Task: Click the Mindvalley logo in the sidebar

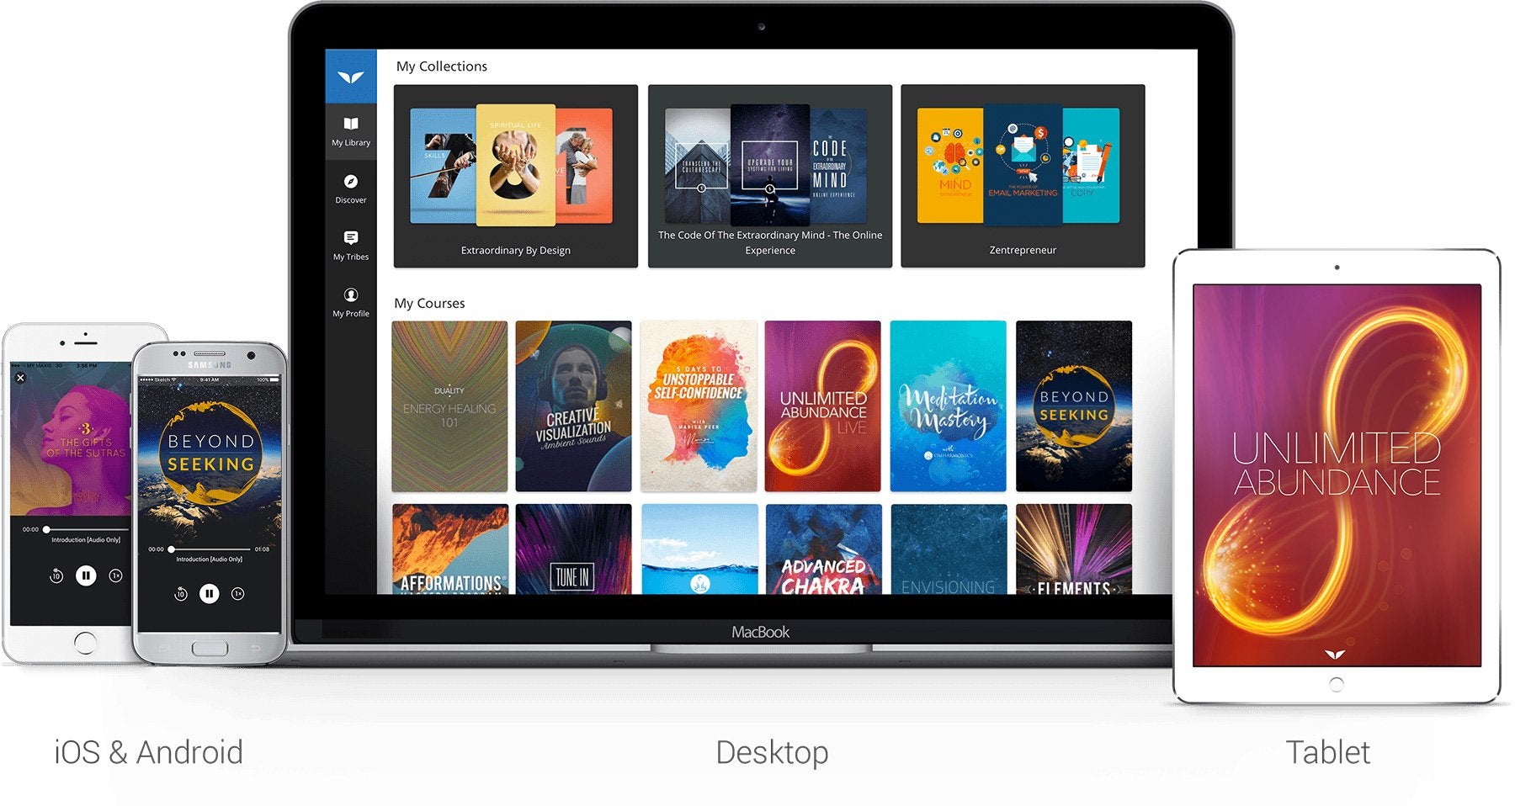Action: coord(351,77)
